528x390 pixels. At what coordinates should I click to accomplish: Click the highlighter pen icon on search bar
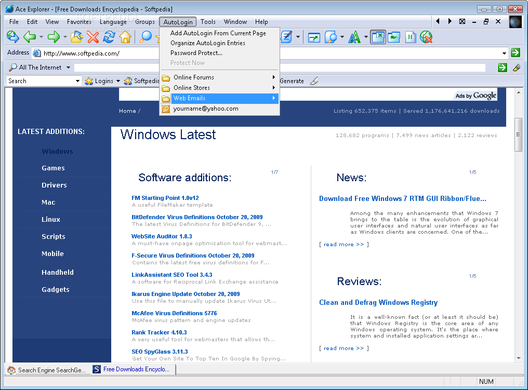[x=516, y=68]
